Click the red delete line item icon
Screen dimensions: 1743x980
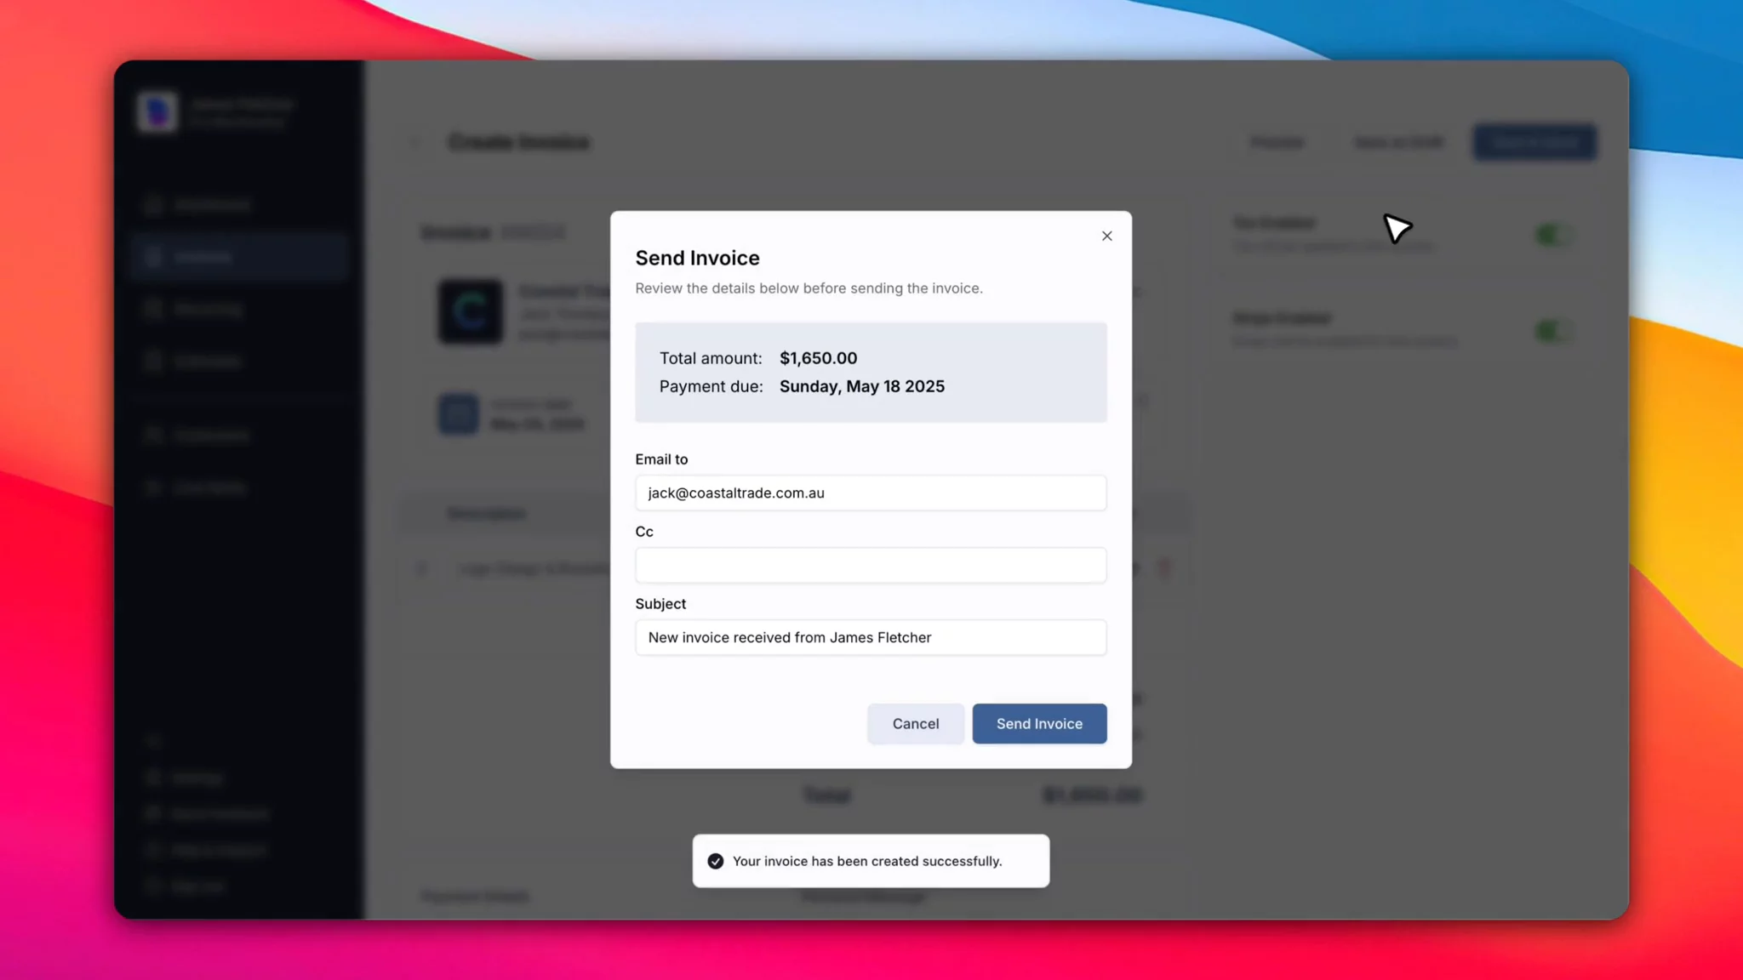coord(1164,568)
